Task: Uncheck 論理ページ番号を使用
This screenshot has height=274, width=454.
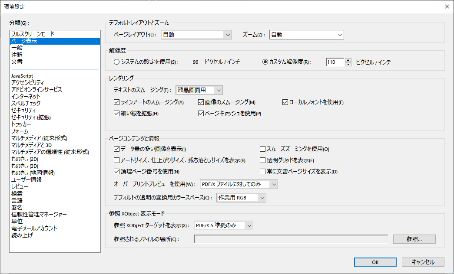Action: [116, 171]
